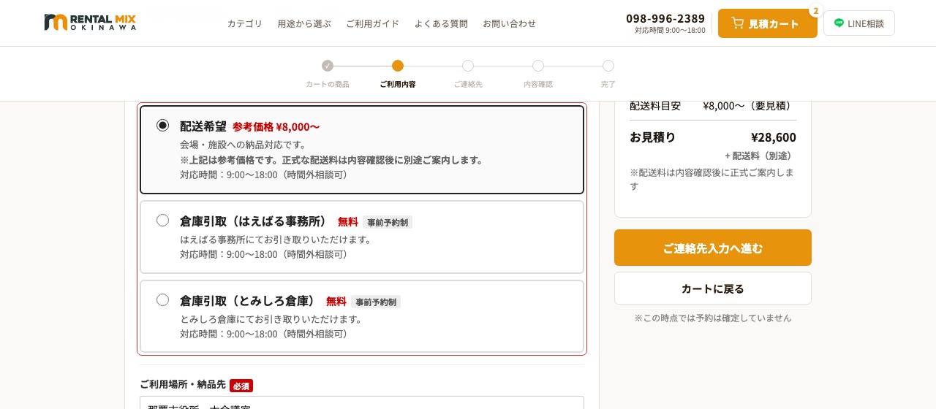Click the LINE icon in LINE相談 button
Viewport: 936px width, 409px height.
[839, 23]
